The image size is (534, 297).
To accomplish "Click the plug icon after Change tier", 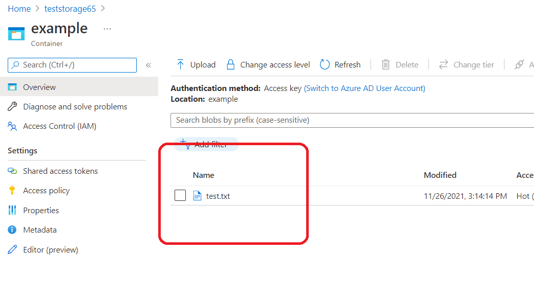I will 519,64.
